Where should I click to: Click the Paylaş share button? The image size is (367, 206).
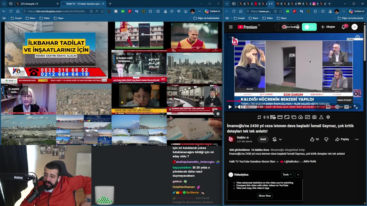coord(342,139)
